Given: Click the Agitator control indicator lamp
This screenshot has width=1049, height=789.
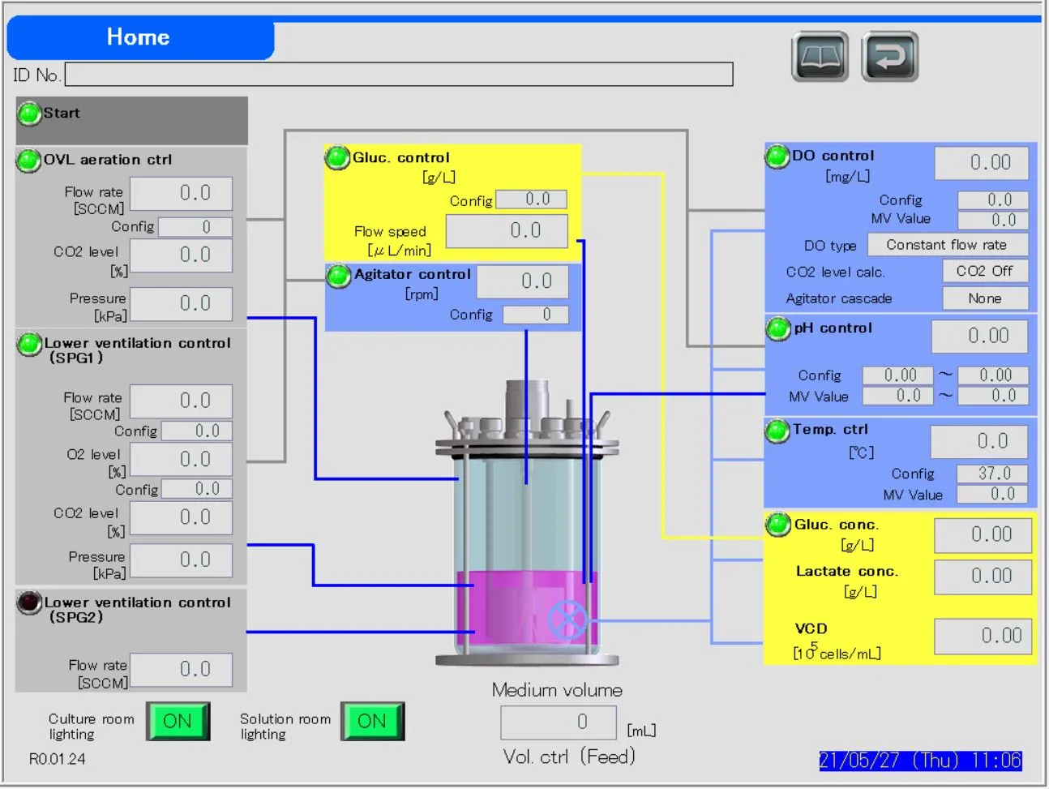Looking at the screenshot, I should click(x=338, y=276).
